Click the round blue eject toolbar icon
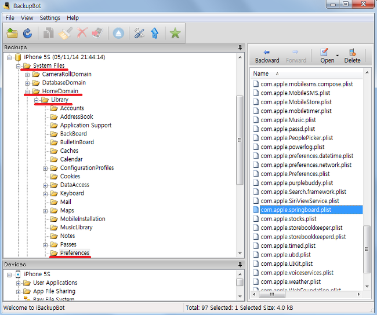 (118, 33)
